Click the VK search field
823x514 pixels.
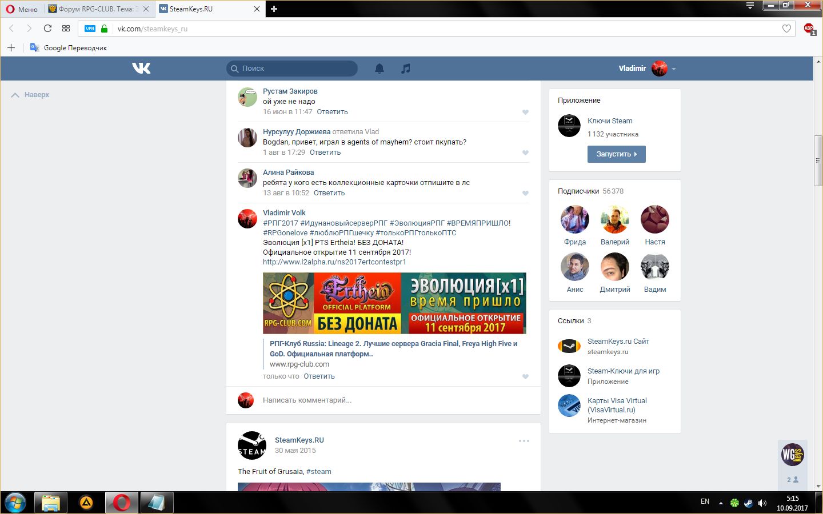[x=292, y=69]
